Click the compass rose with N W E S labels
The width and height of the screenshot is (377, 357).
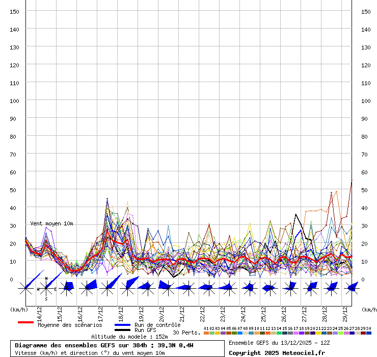46,289
